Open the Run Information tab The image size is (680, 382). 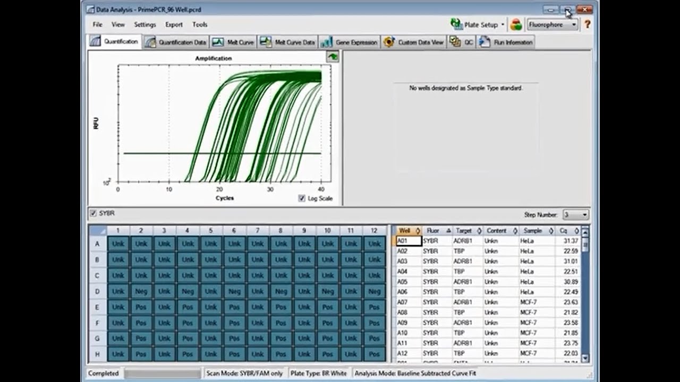coord(506,42)
